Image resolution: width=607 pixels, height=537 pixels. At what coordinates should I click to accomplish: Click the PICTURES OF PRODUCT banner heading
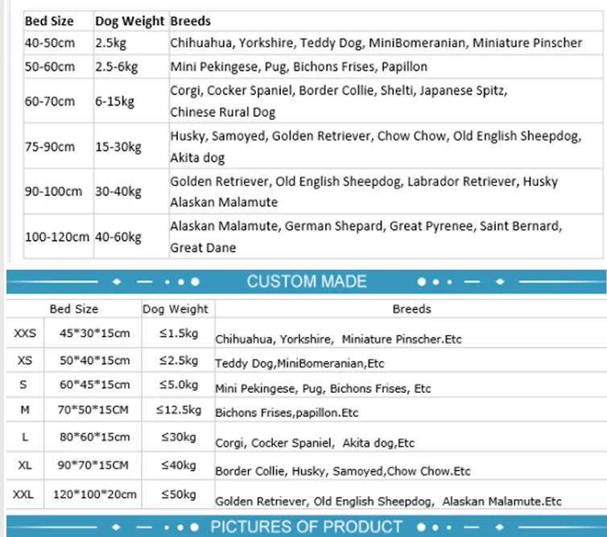coord(306,527)
